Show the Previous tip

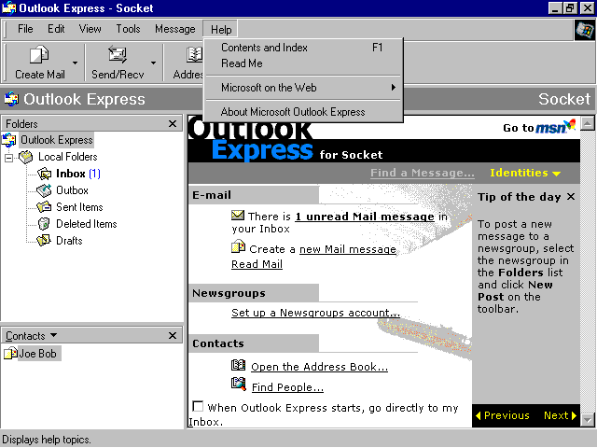tap(503, 415)
